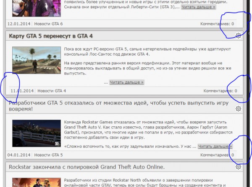Image resolution: width=252 pixels, height=187 pixels.
Task: Select the date text "04.01.2014"
Action: tap(19, 155)
